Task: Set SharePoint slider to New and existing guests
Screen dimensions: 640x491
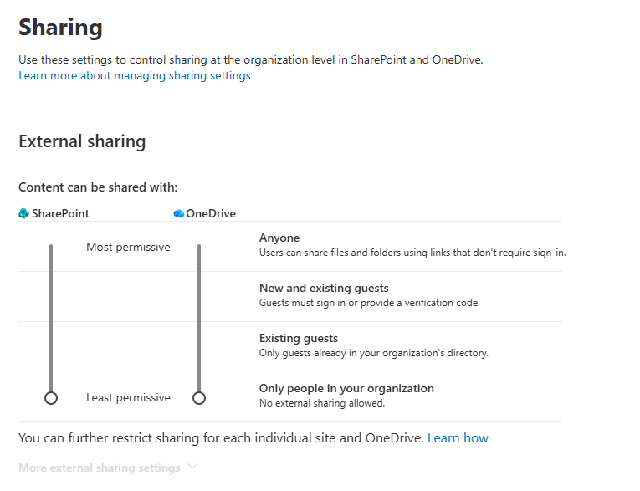Action: (51, 297)
